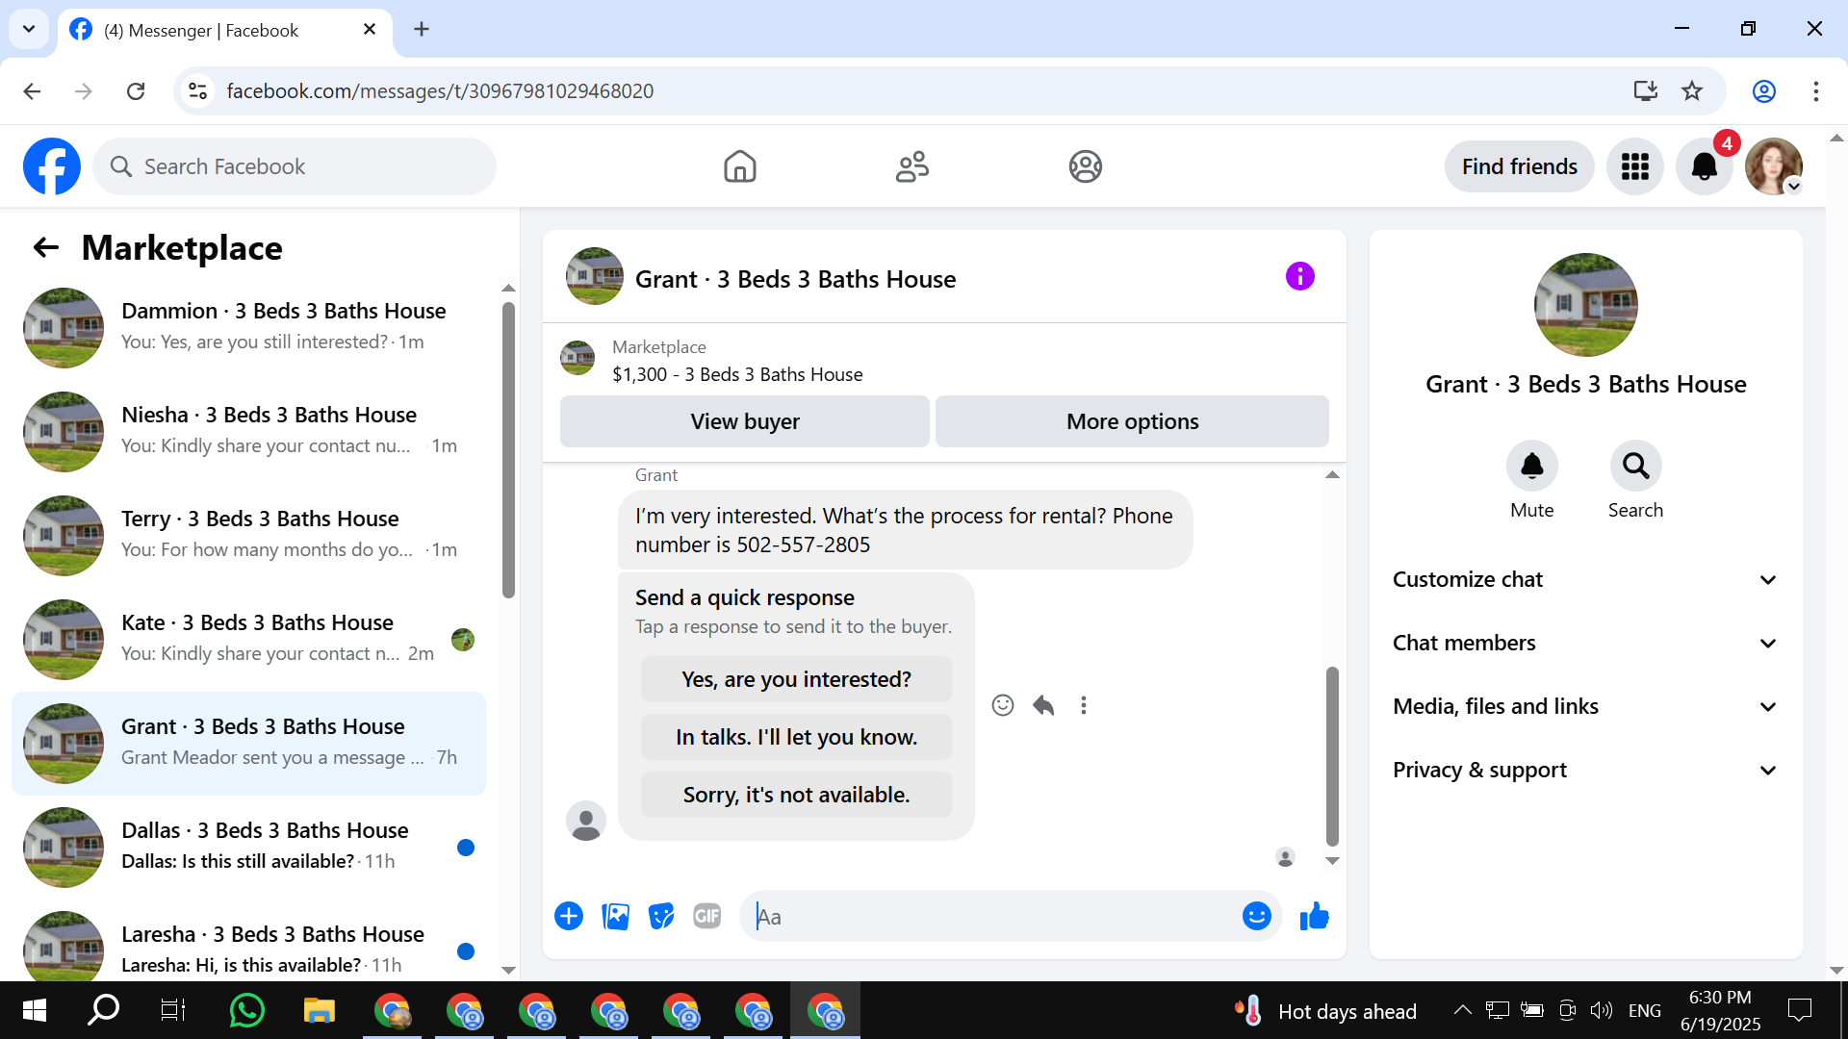Open the notifications bell with 4 alerts

coord(1705,166)
